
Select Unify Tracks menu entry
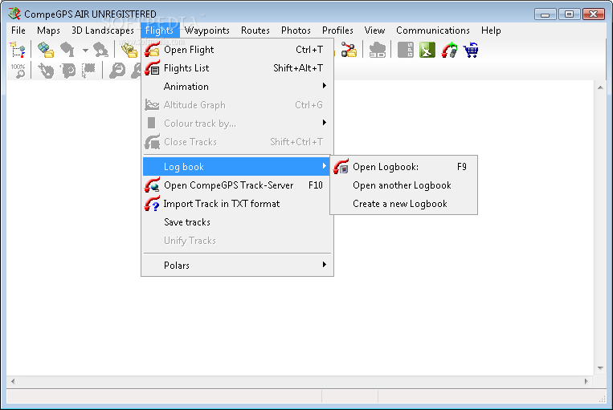(237, 240)
